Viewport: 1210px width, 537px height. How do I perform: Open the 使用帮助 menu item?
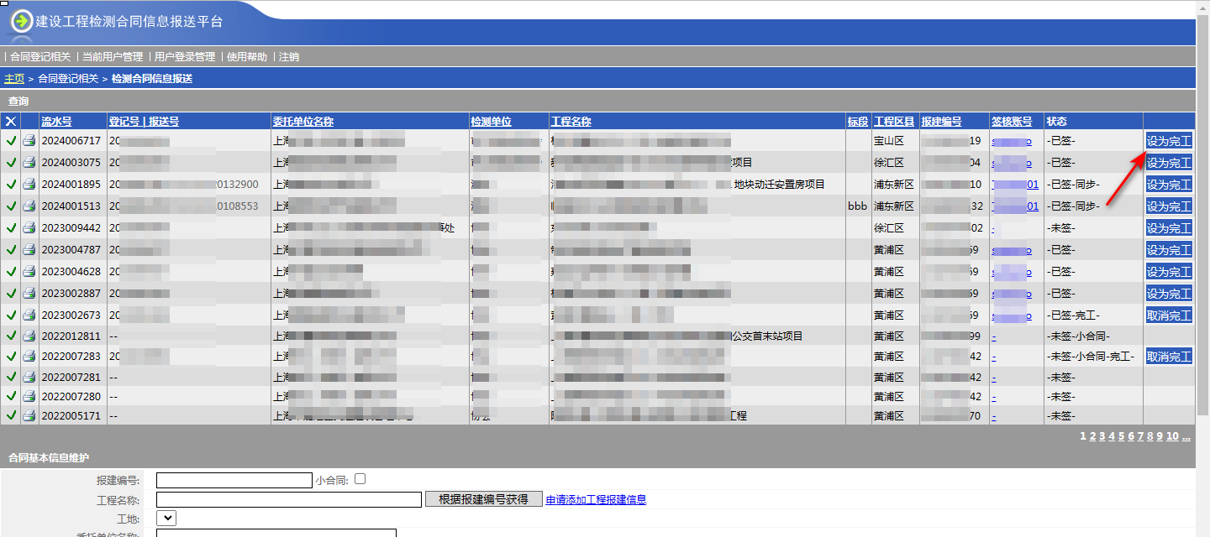point(247,57)
